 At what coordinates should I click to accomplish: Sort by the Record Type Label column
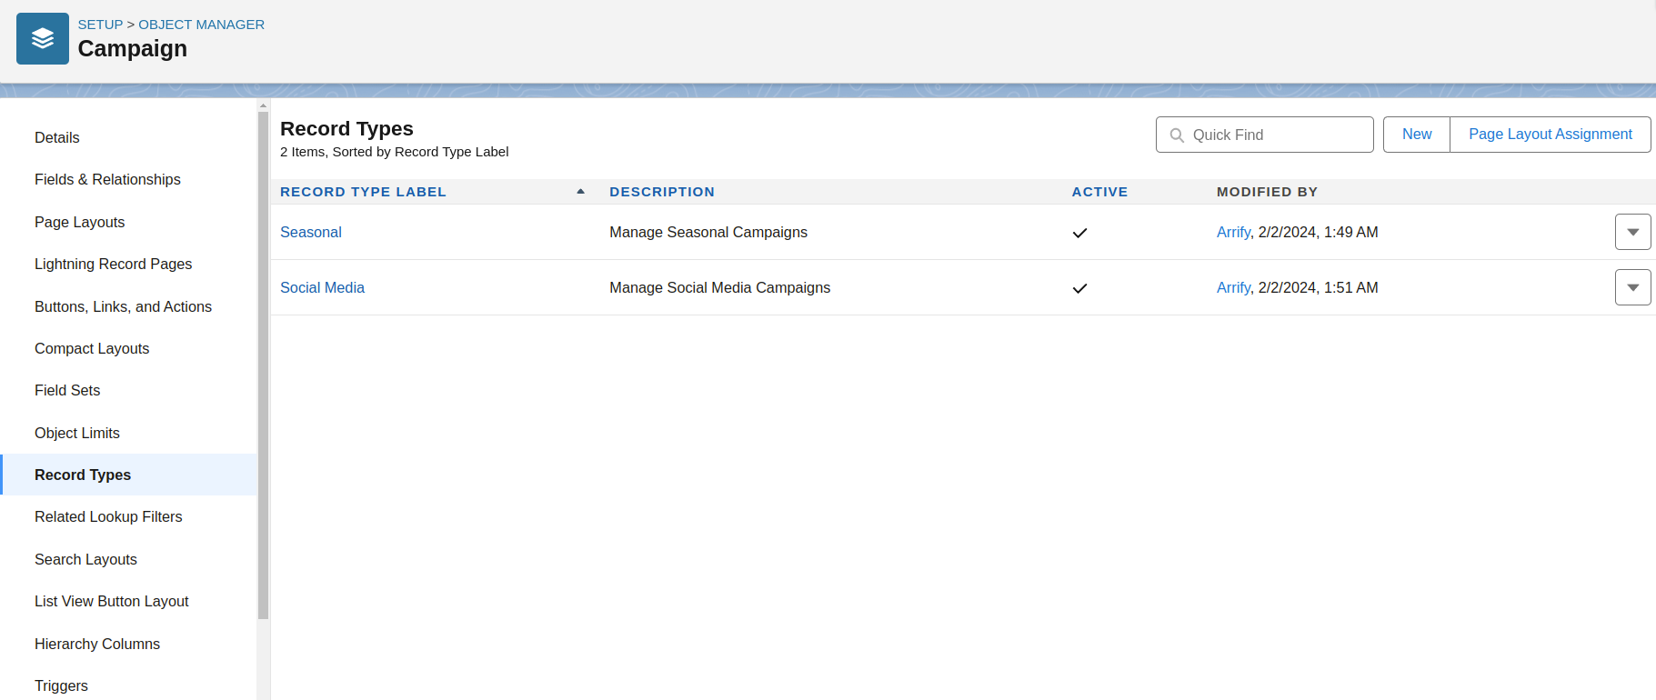pos(363,192)
